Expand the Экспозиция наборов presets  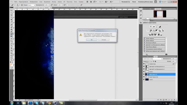coord(145,43)
